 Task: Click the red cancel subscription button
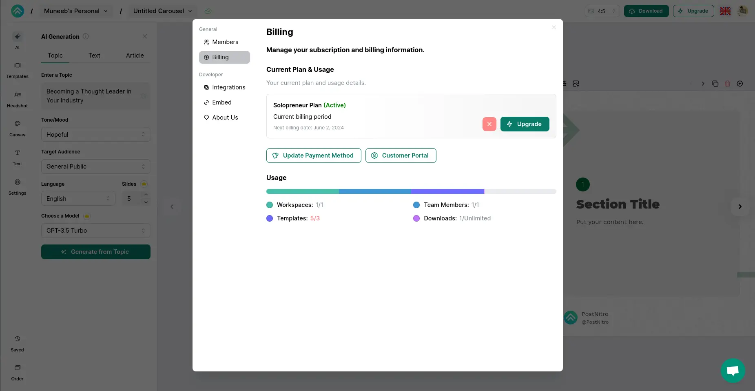point(489,124)
